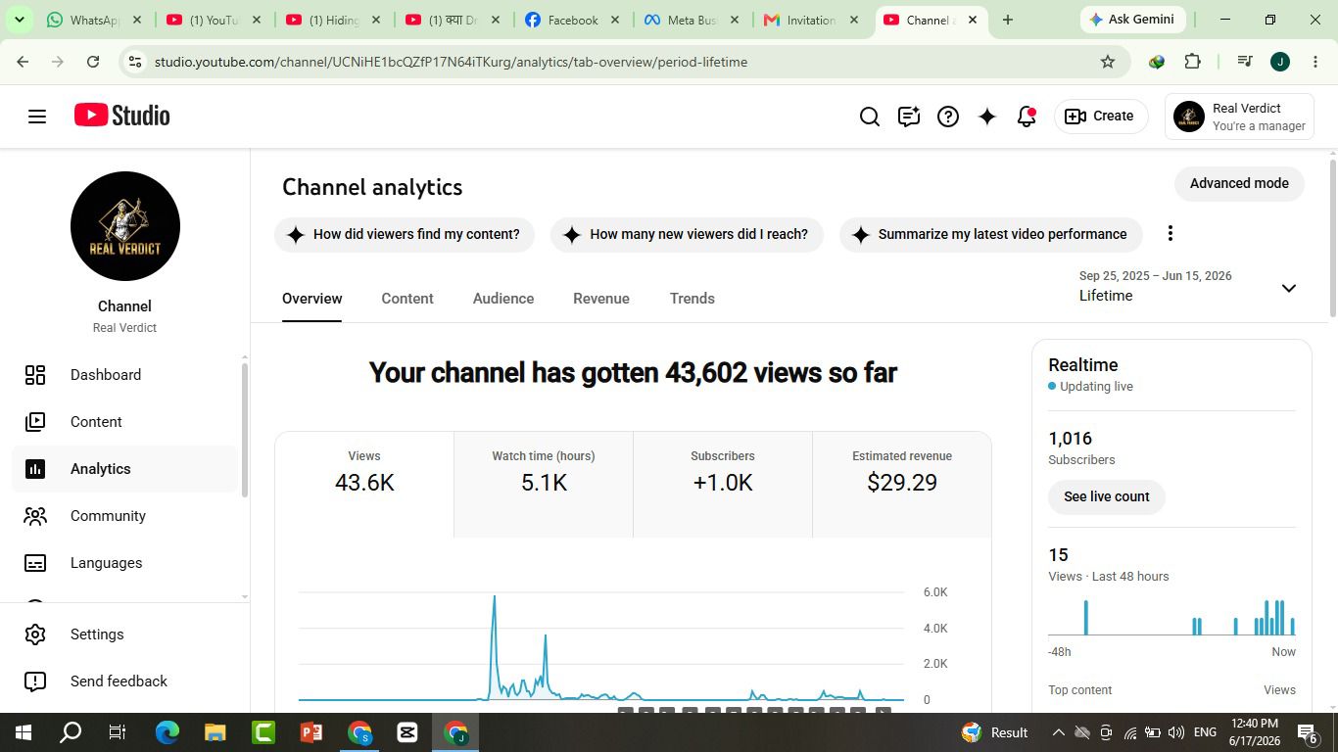This screenshot has height=752, width=1338.
Task: Select the Overview analytics tab
Action: pos(312,299)
